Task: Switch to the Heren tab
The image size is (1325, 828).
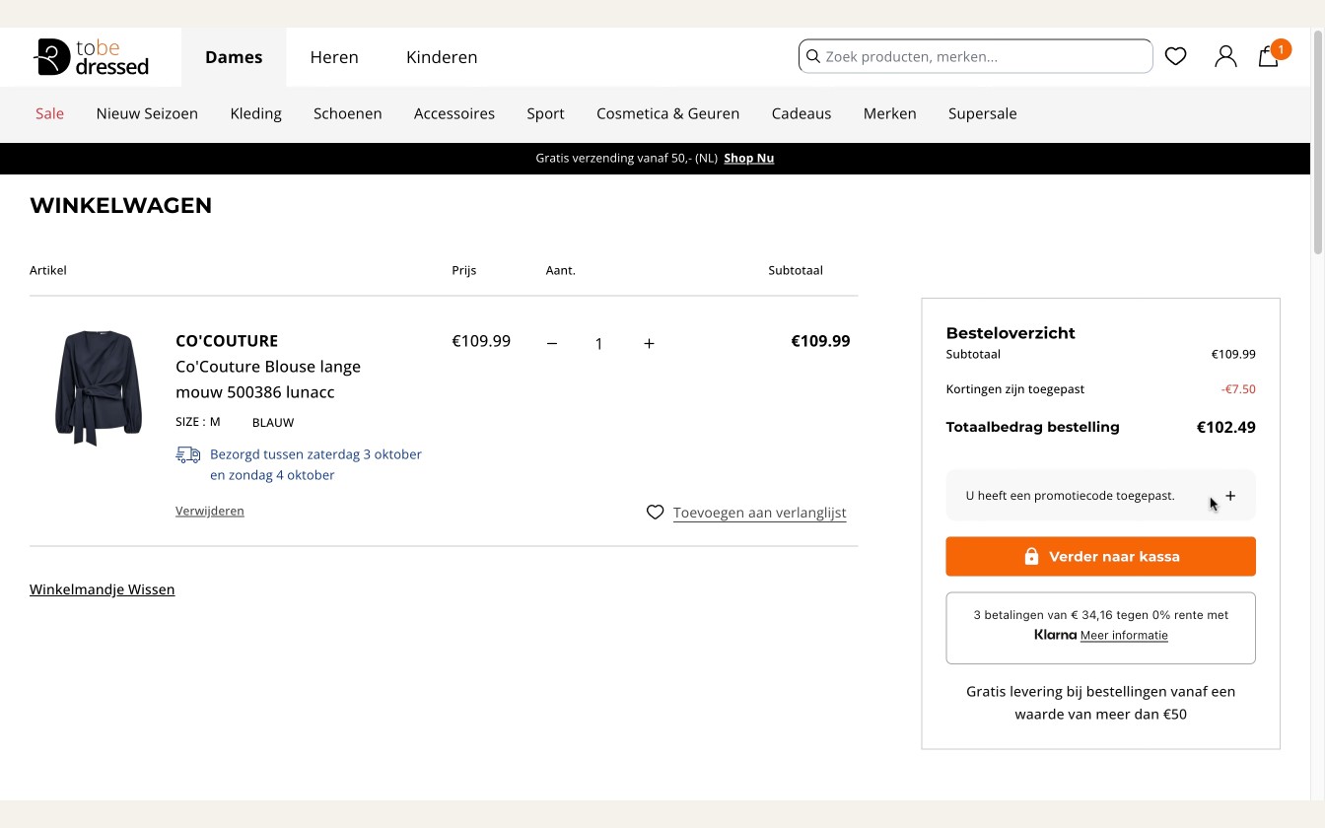Action: (334, 57)
